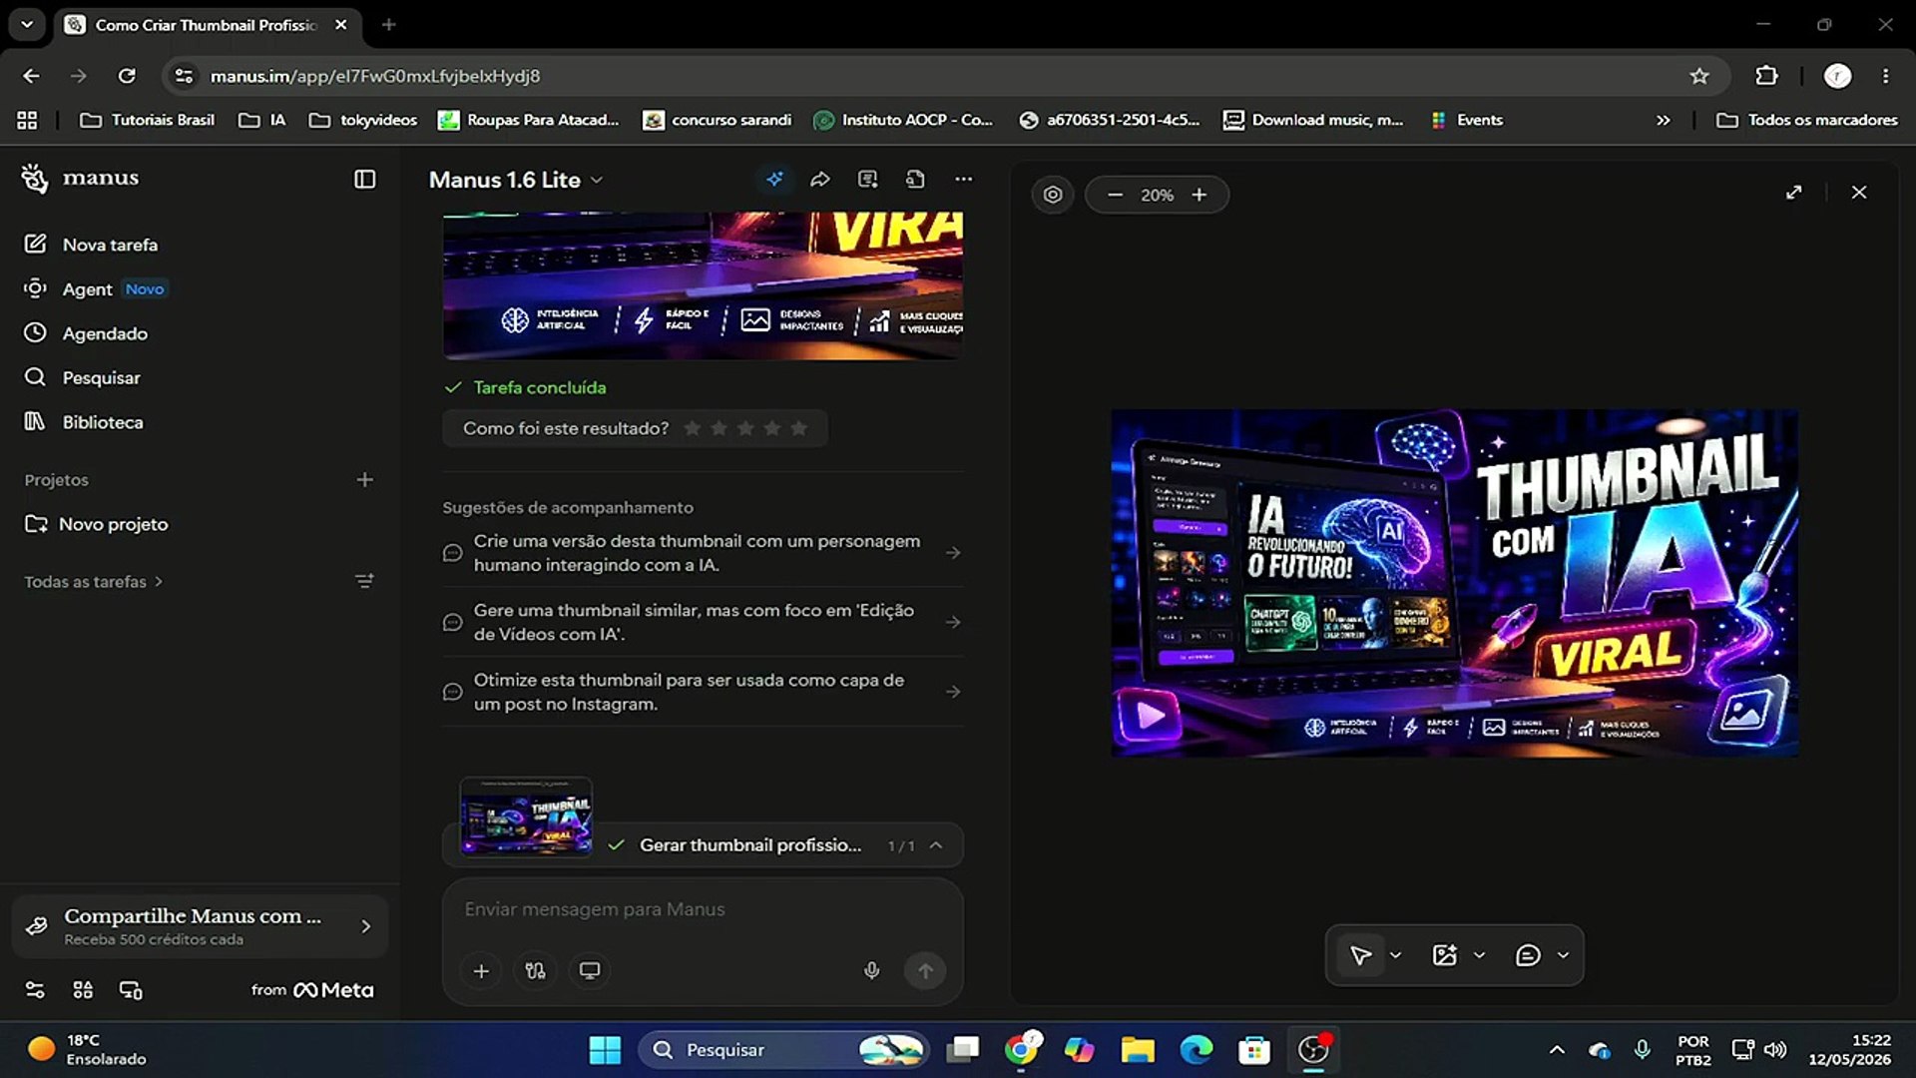The width and height of the screenshot is (1916, 1078).
Task: Show more bookmarks chevron
Action: (x=1663, y=120)
